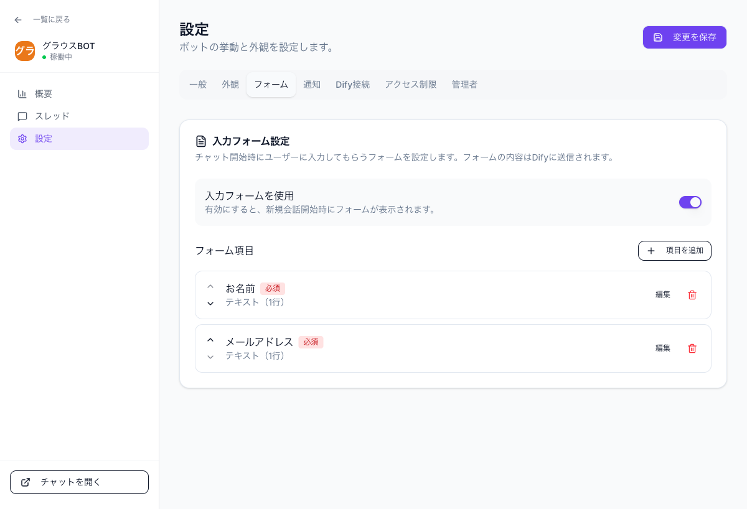Viewport: 747px width, 509px height.
Task: Switch to the 通知 tab
Action: (x=312, y=85)
